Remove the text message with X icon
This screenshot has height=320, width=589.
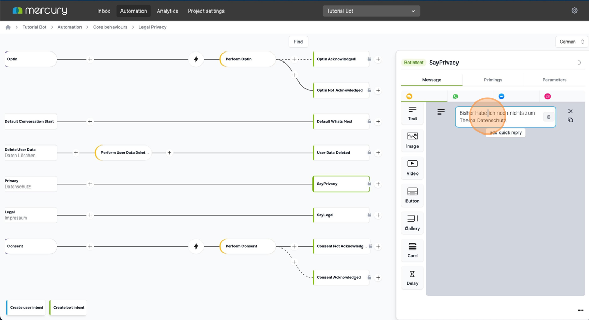point(570,111)
